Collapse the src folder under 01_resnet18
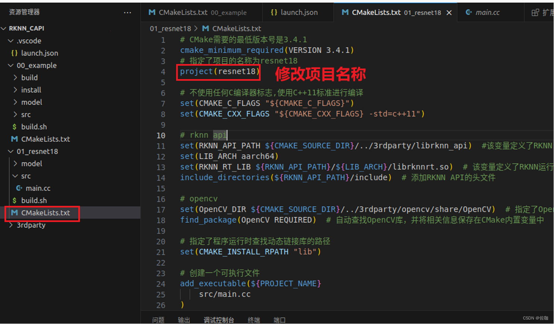 (x=15, y=176)
